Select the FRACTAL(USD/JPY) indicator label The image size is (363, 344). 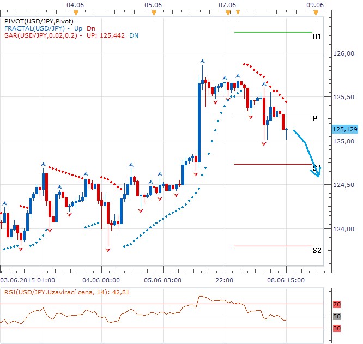tap(34, 28)
